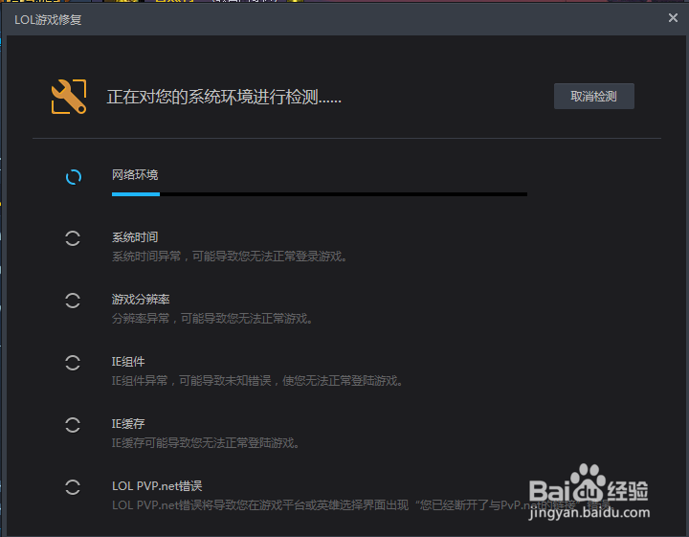Click the spinner icon beside LOL PVP.net错误

click(x=73, y=487)
